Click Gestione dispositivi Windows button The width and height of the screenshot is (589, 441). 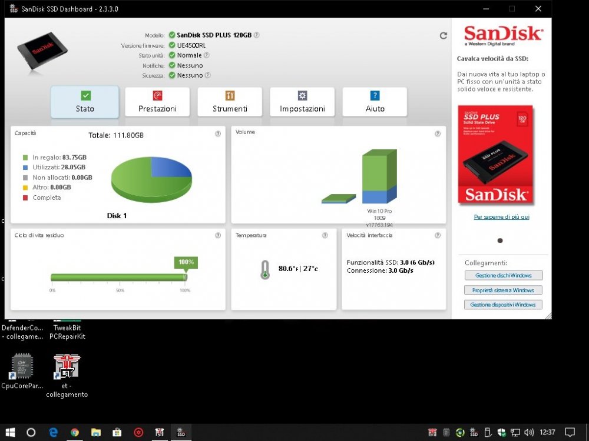pos(504,305)
